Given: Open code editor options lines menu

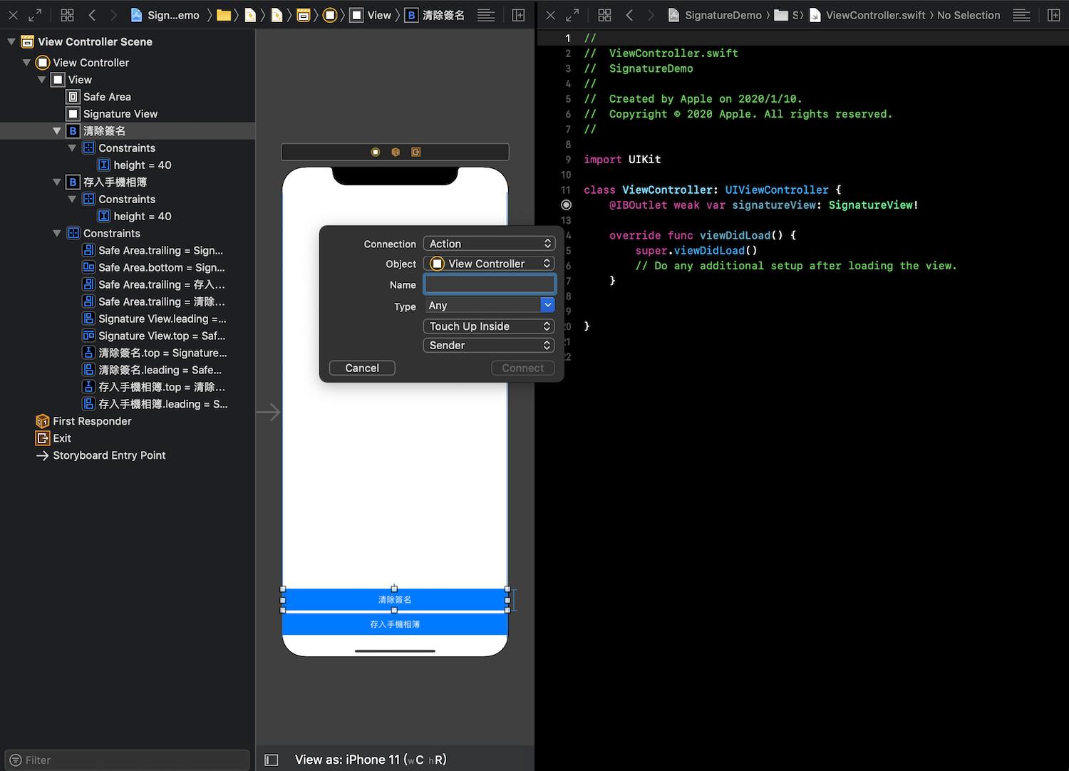Looking at the screenshot, I should pyautogui.click(x=1021, y=15).
